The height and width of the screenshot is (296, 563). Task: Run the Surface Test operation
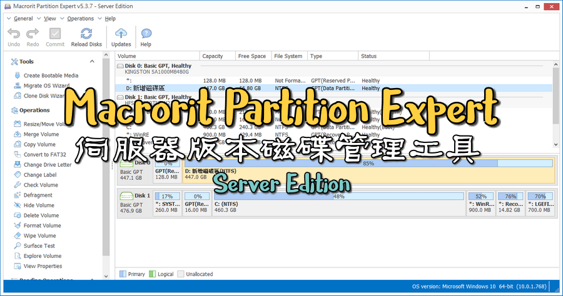click(34, 246)
